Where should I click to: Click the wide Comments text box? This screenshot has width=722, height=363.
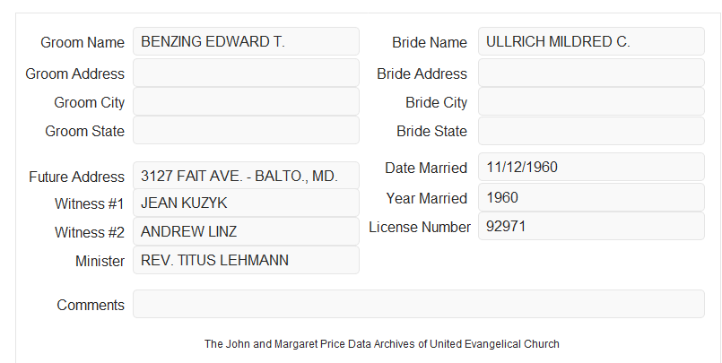pyautogui.click(x=419, y=304)
